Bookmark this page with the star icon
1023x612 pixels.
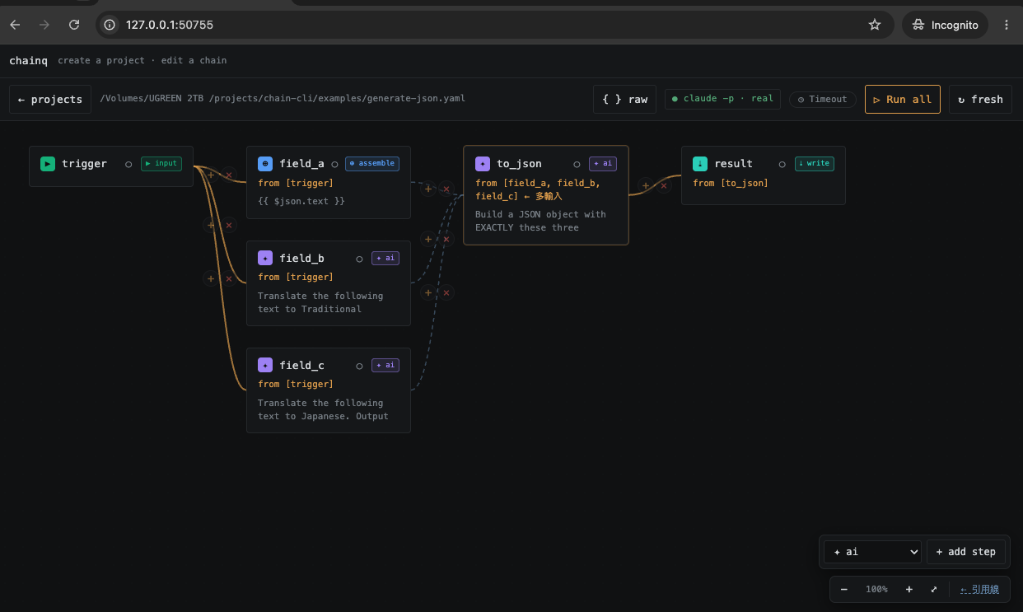pyautogui.click(x=875, y=25)
